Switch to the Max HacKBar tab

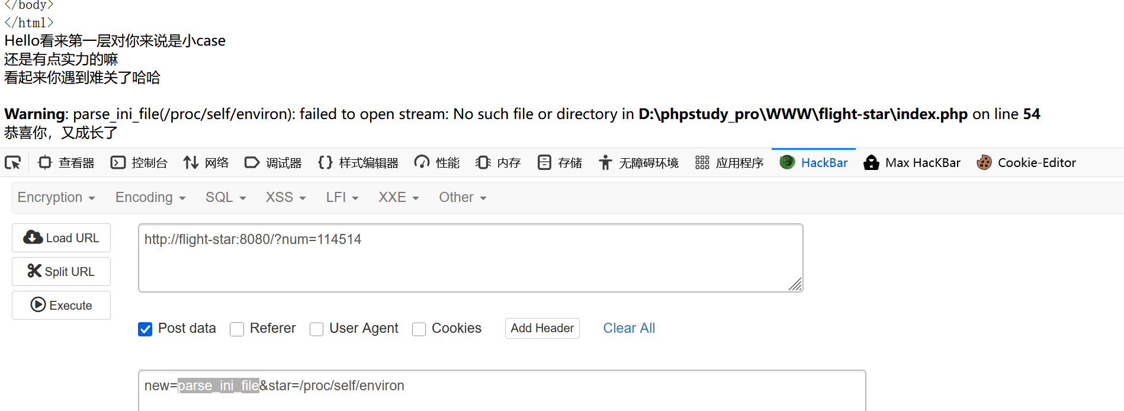(x=913, y=163)
